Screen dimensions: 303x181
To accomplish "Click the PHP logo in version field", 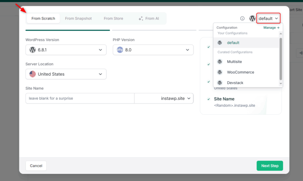I will pyautogui.click(x=120, y=50).
